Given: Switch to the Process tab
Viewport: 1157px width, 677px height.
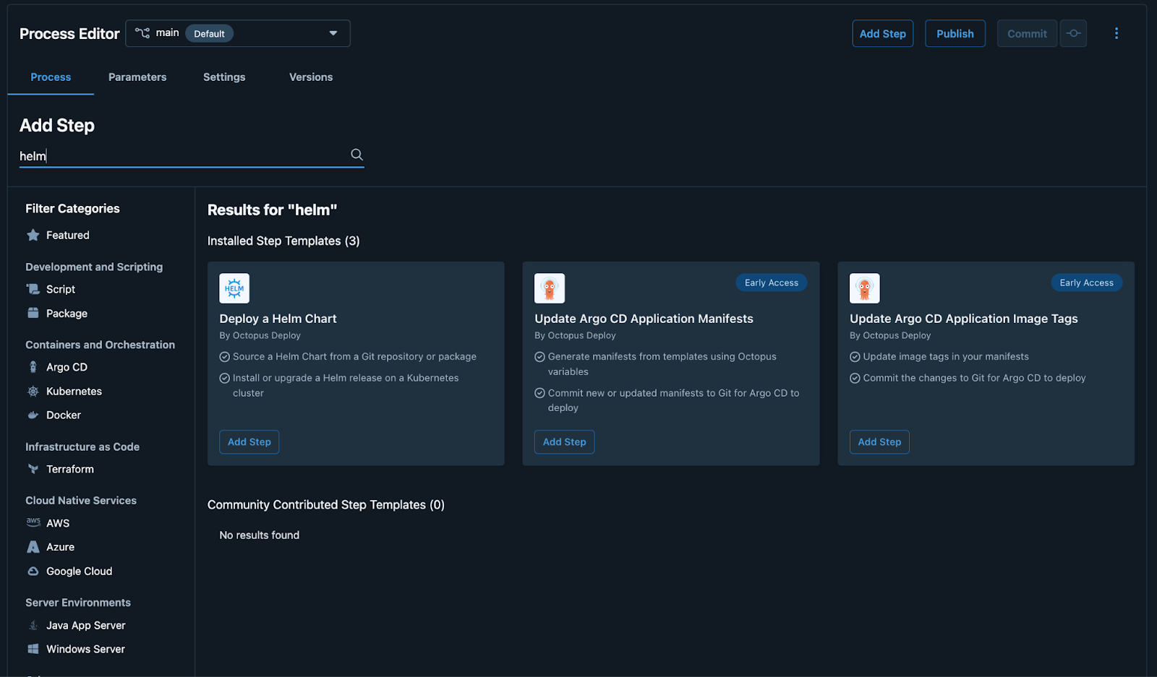Looking at the screenshot, I should [x=51, y=77].
